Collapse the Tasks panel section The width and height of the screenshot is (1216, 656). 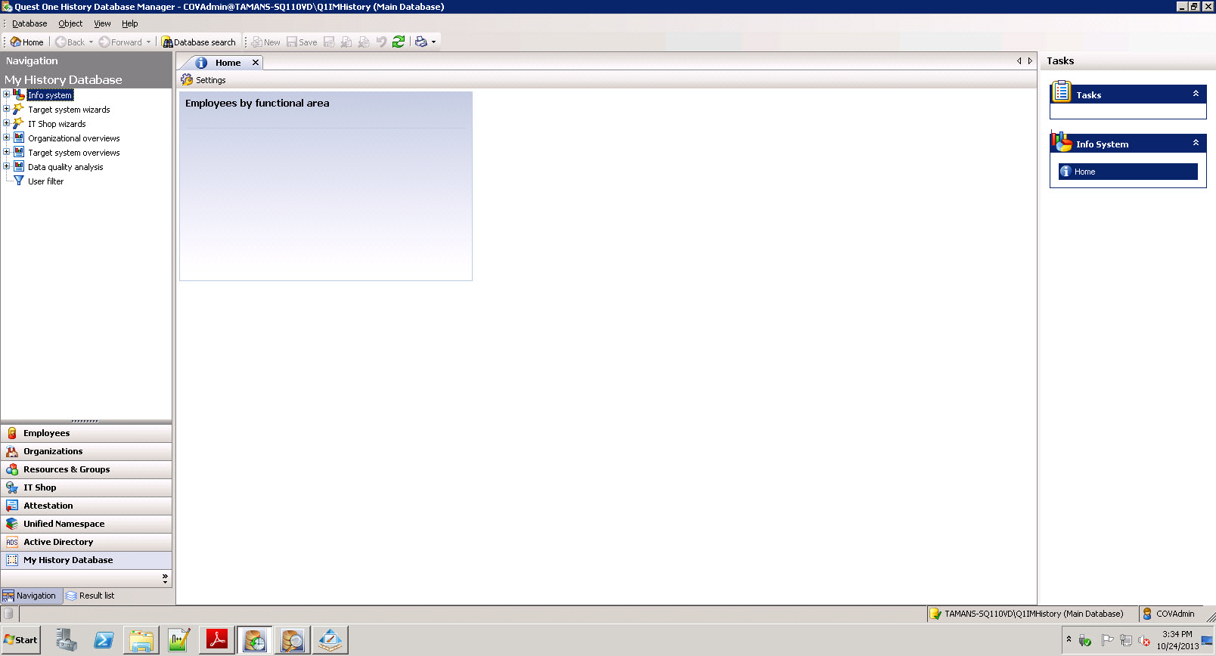click(x=1196, y=94)
